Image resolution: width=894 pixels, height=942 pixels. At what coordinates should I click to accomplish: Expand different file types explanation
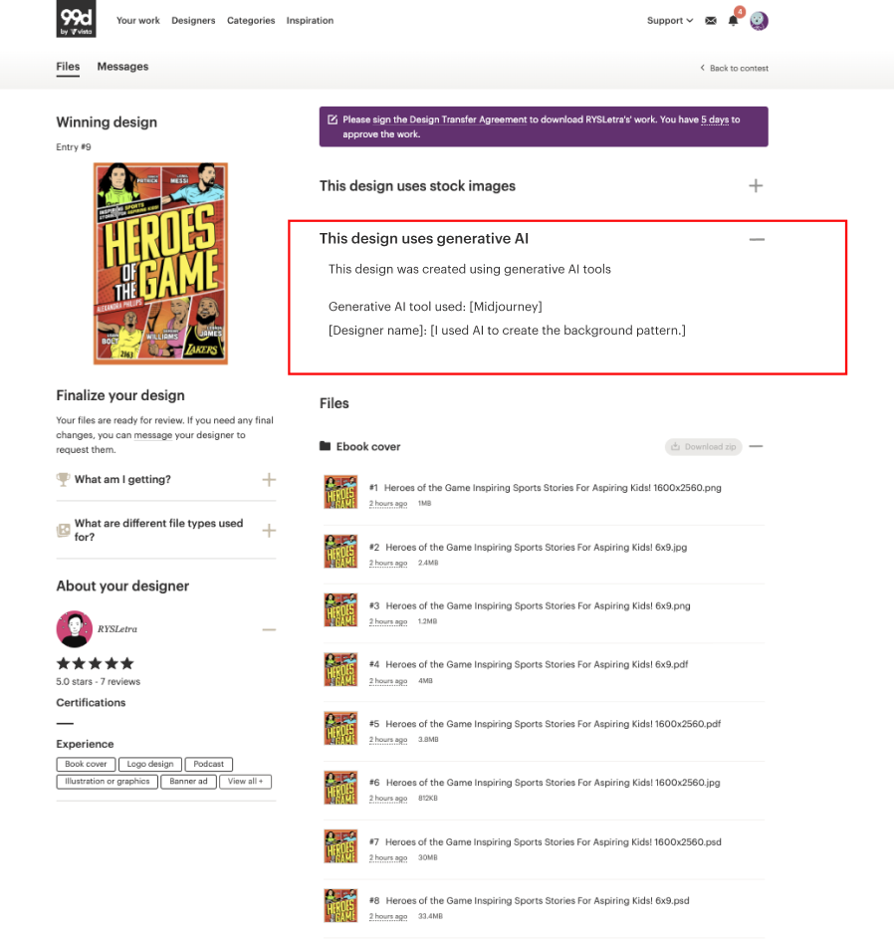[269, 531]
